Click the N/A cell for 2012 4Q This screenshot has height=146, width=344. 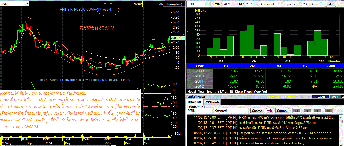[305, 86]
